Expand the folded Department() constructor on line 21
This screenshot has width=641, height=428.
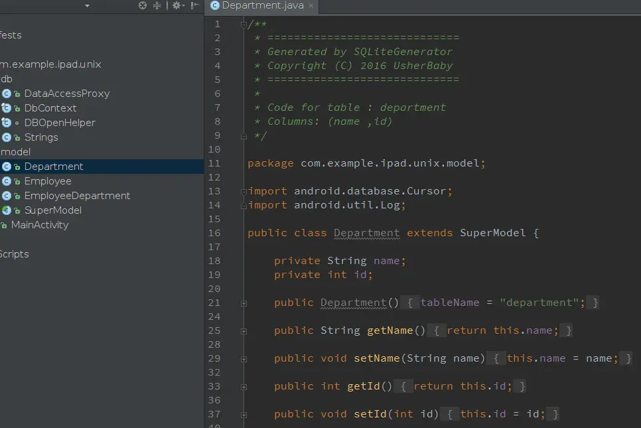pos(244,303)
